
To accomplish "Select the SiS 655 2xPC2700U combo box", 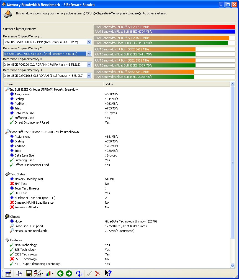I will 47,53.
